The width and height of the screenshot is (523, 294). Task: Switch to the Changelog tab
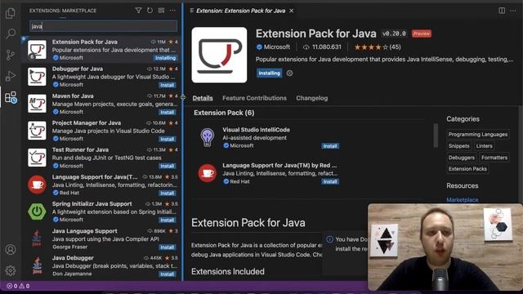(312, 98)
